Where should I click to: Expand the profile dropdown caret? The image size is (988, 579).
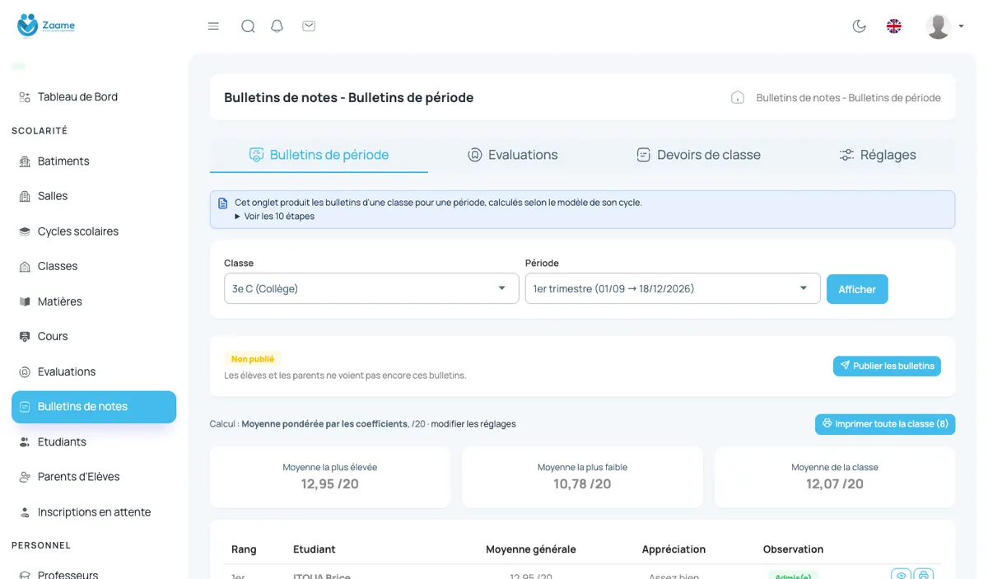click(961, 26)
